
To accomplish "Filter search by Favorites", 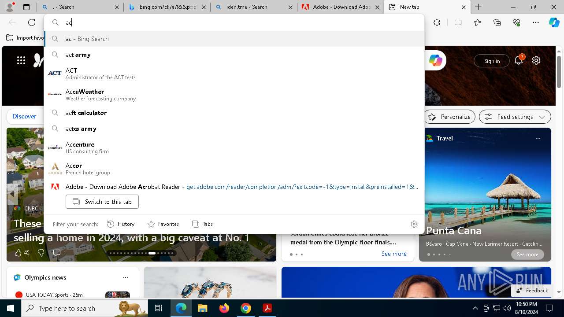I will coord(163,224).
